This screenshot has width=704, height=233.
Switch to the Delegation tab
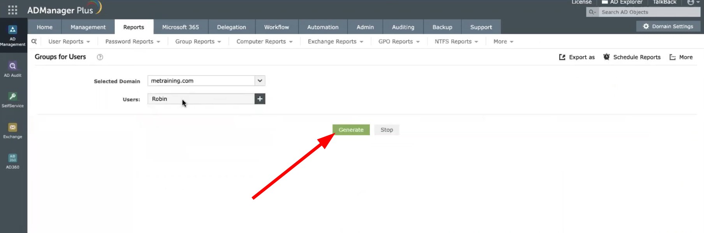231,27
